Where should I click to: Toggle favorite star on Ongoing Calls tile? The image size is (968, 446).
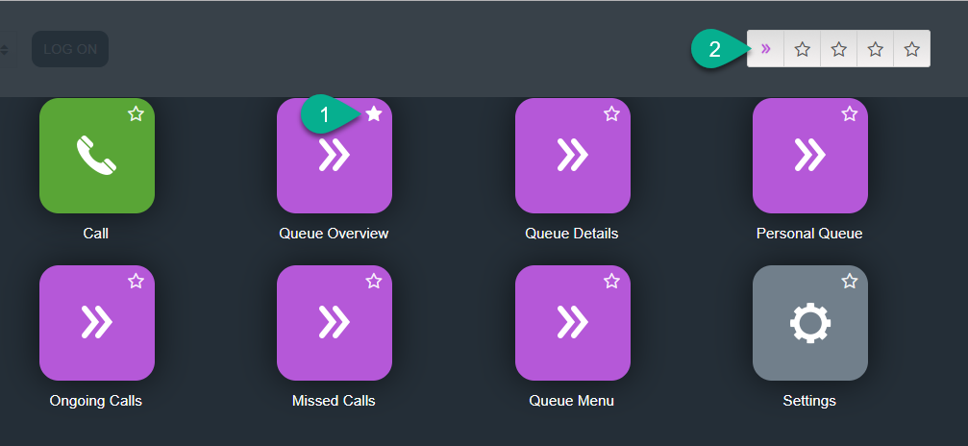[x=136, y=281]
